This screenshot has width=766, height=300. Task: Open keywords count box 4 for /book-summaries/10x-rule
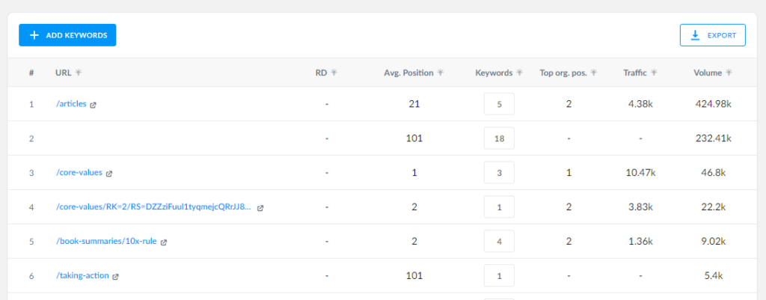(499, 242)
